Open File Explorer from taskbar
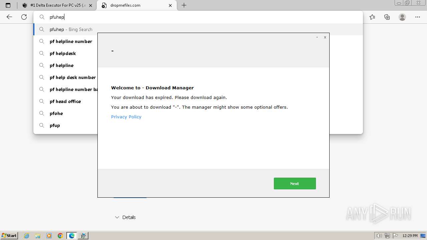427x240 pixels. click(x=38, y=236)
